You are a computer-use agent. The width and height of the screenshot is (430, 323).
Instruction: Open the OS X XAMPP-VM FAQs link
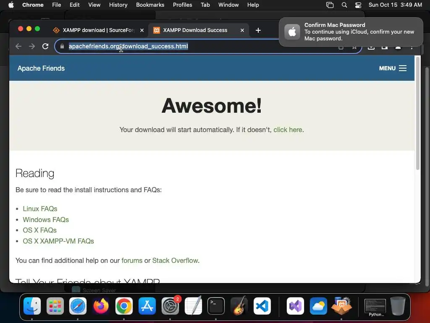point(58,241)
